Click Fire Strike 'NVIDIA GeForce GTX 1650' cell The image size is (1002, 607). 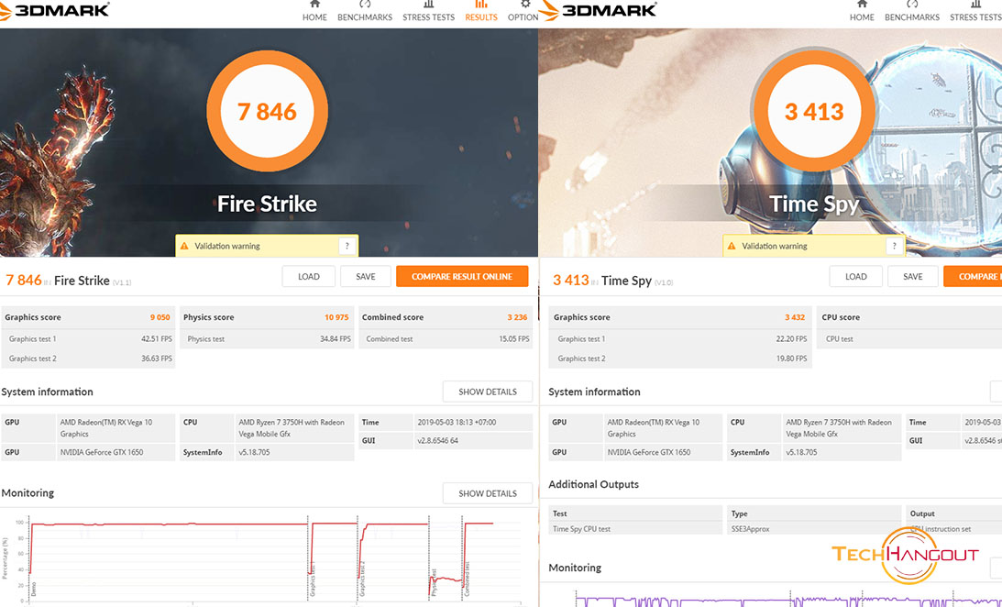[x=115, y=452]
